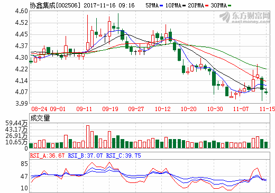
Task: Click the 09-01 date label
Action: coord(58,109)
